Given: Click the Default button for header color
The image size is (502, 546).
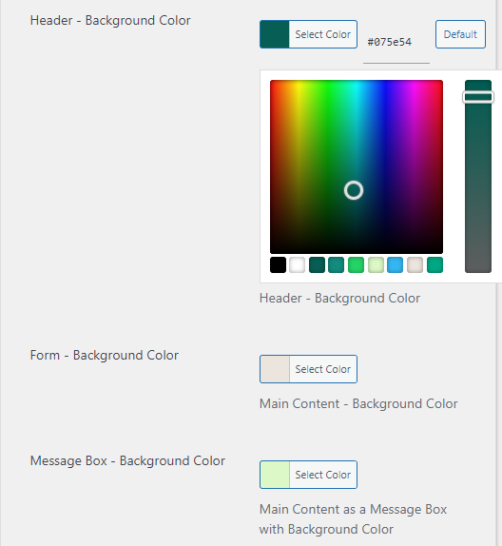Looking at the screenshot, I should [x=460, y=34].
